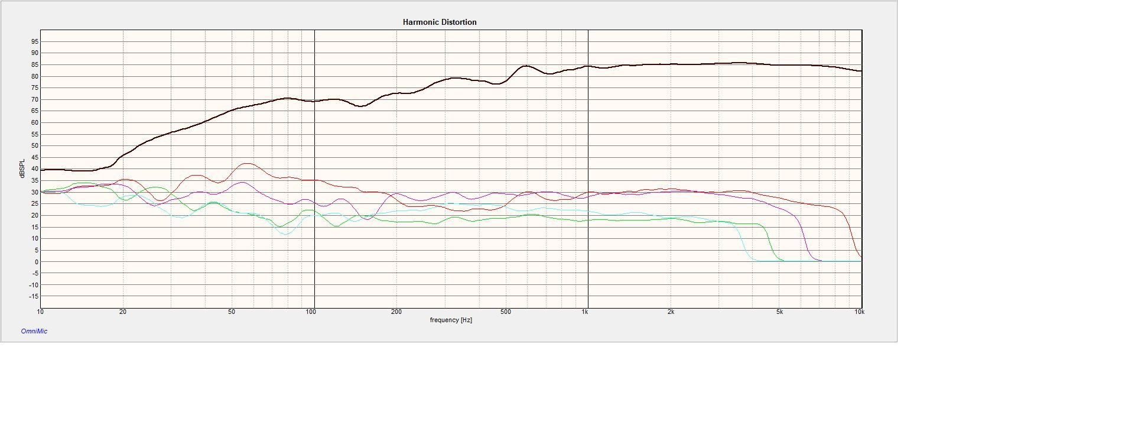The height and width of the screenshot is (428, 1122).
Task: Click the "500" frequency tick label
Action: tap(505, 312)
